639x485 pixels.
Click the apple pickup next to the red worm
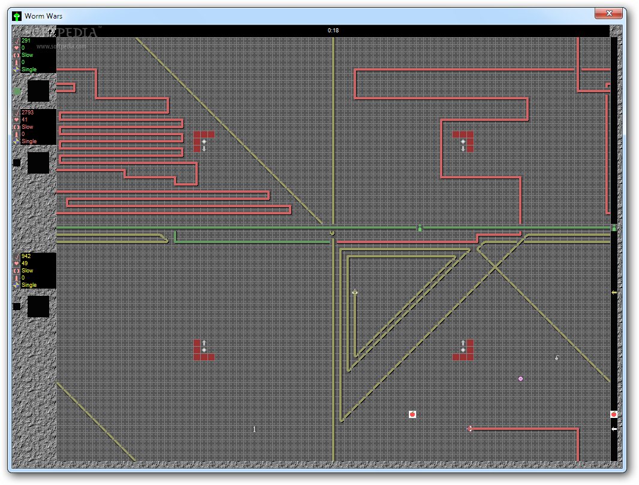412,414
